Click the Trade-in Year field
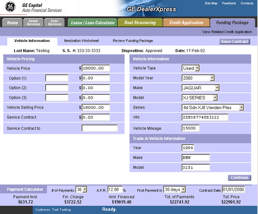Image resolution: width=258 pixels, height=214 pixels. tap(188, 148)
